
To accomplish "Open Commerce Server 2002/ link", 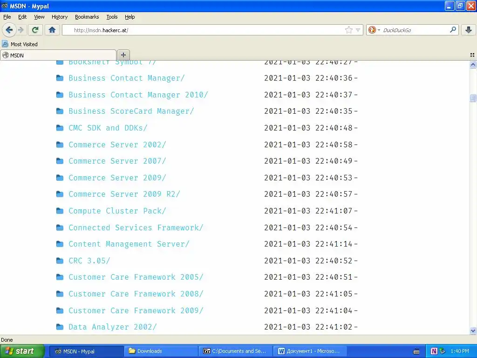I will (117, 145).
